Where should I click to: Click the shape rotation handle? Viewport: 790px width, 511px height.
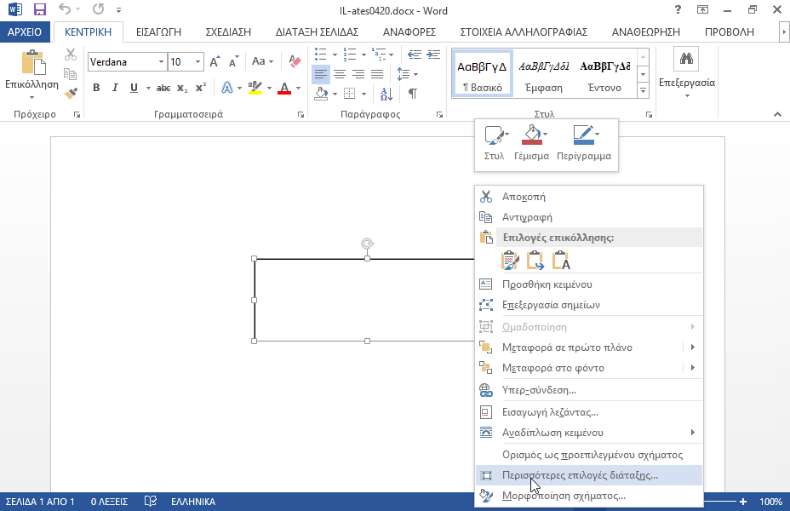[x=367, y=244]
